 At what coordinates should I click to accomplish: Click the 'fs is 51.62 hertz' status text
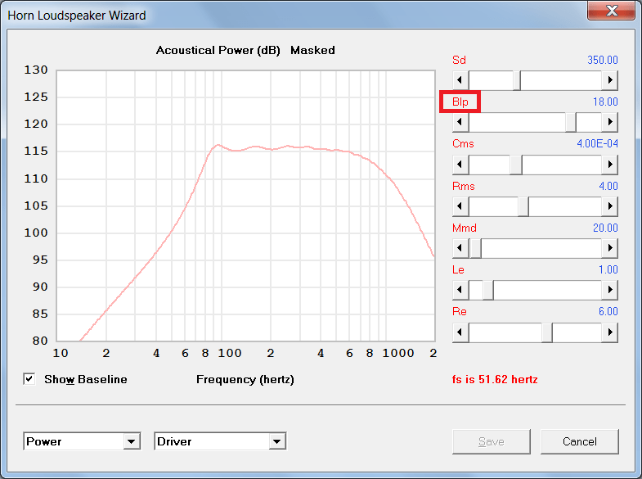(495, 379)
